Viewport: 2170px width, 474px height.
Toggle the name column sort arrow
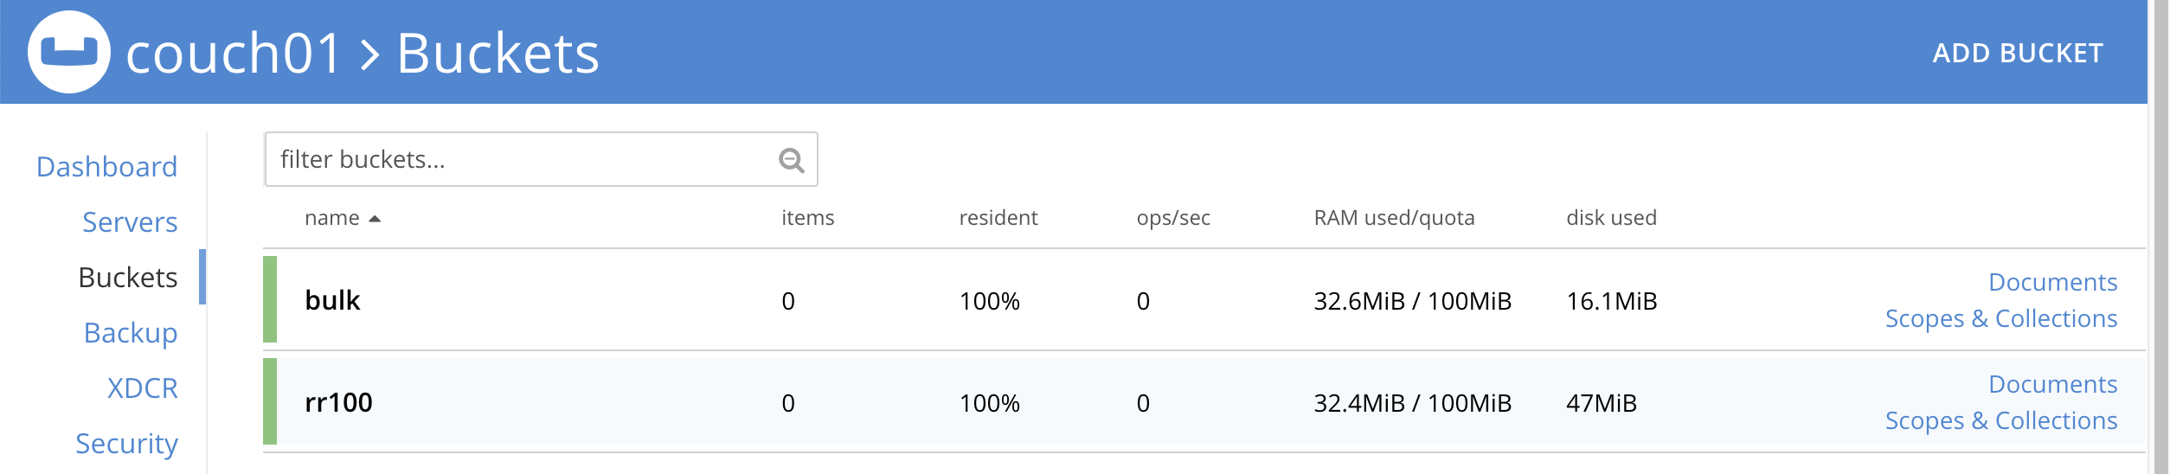click(375, 219)
